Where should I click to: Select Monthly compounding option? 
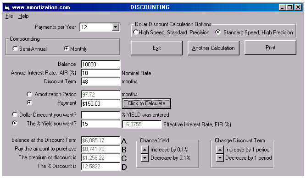point(67,49)
